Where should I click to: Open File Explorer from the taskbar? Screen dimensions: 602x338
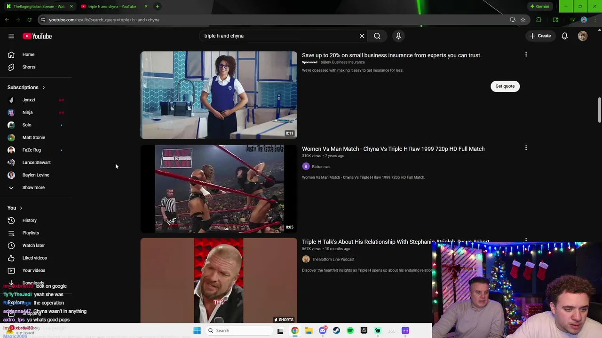coord(309,330)
